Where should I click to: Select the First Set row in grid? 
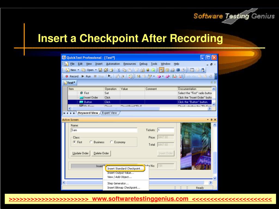point(140,93)
